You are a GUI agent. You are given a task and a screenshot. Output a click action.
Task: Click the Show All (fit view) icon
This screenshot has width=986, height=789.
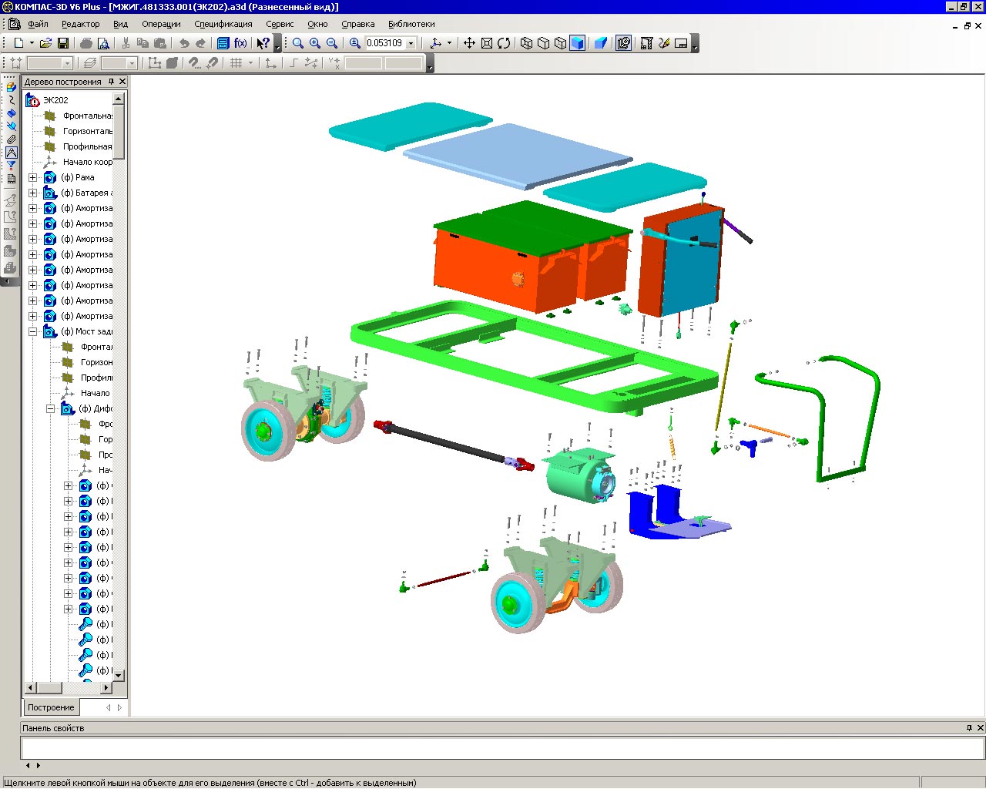click(487, 43)
